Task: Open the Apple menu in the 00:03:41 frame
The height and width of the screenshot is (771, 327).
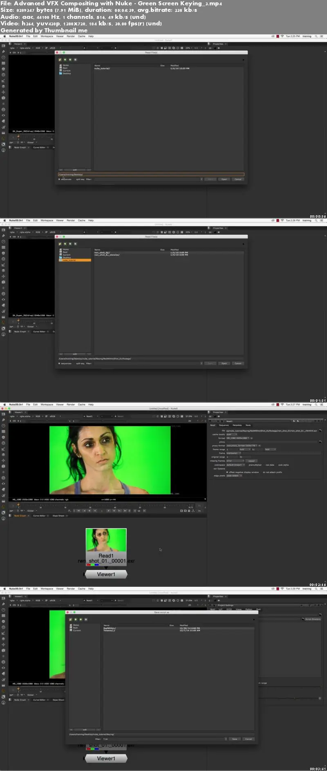Action: coord(4,588)
